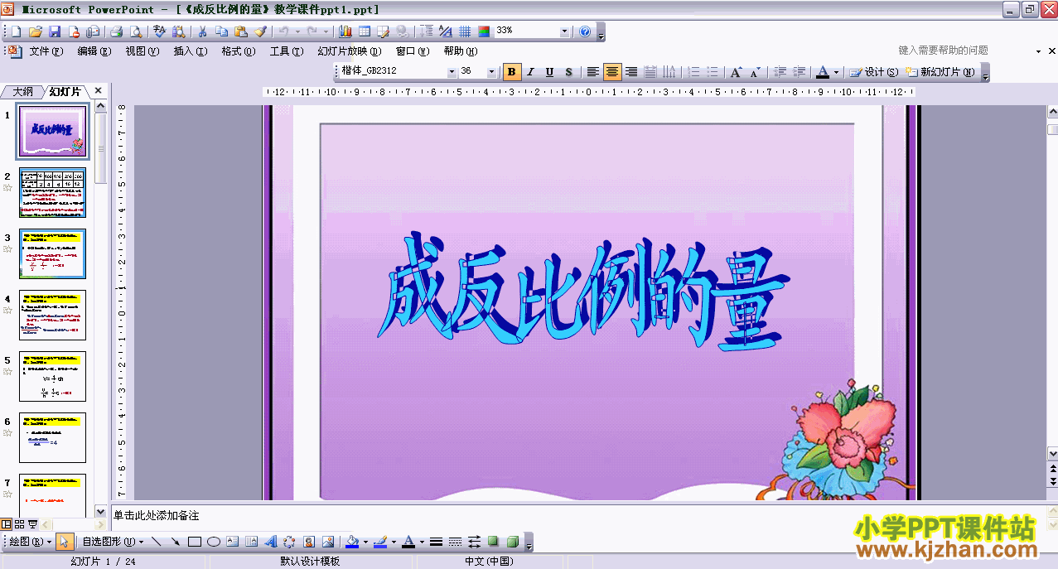Viewport: 1058px width, 569px height.
Task: Expand the zoom level dropdown 33%
Action: [565, 31]
